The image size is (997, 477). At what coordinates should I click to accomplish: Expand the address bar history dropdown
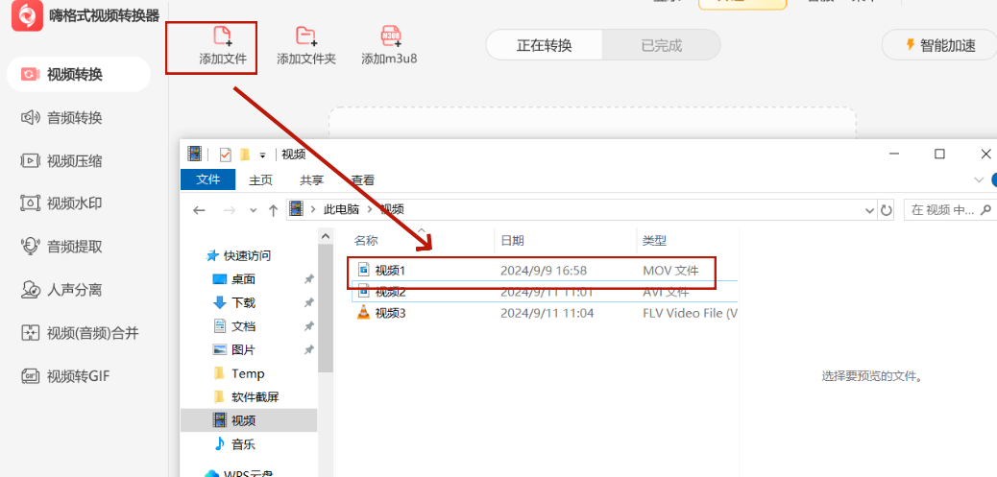pyautogui.click(x=870, y=210)
